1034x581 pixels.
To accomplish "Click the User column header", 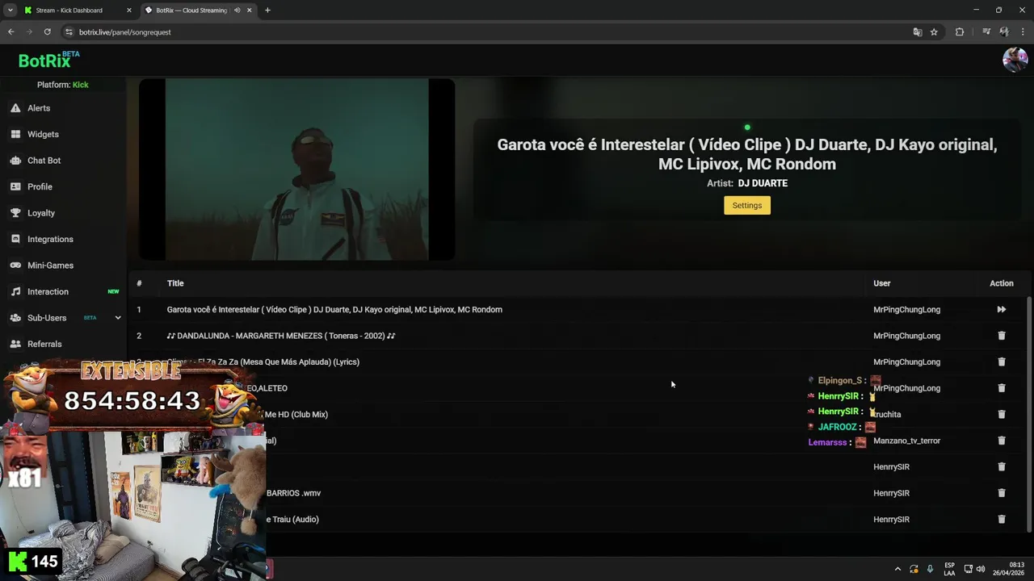I will [882, 283].
